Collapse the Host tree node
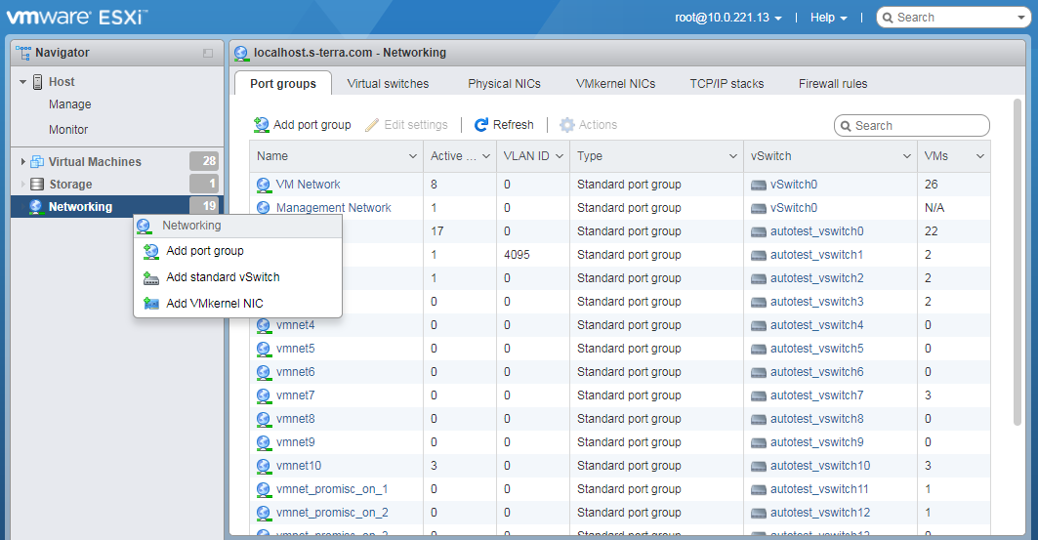This screenshot has width=1038, height=540. [23, 82]
